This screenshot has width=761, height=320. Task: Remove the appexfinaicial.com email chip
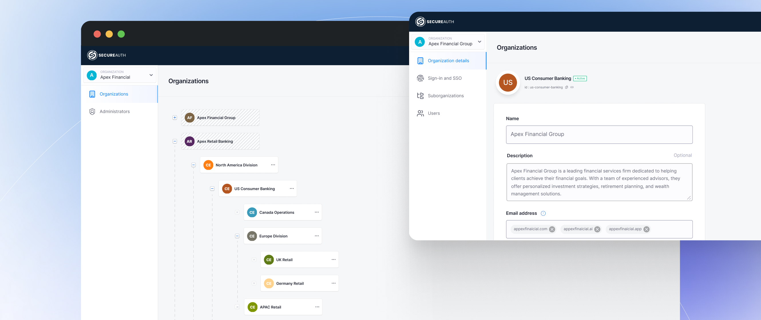pos(552,229)
